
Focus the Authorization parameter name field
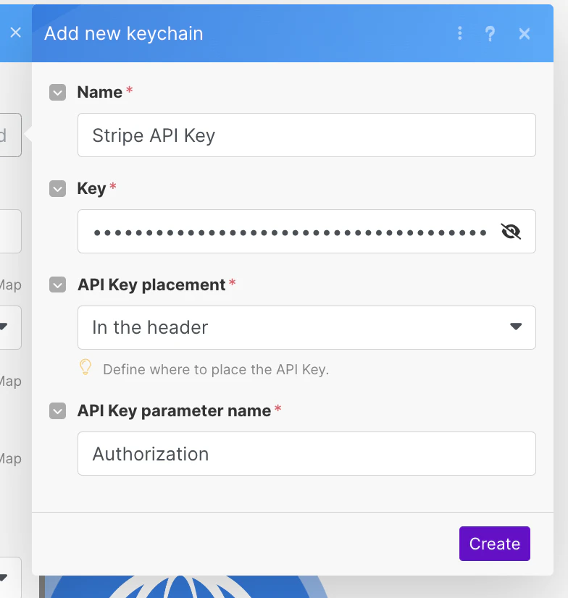point(306,453)
